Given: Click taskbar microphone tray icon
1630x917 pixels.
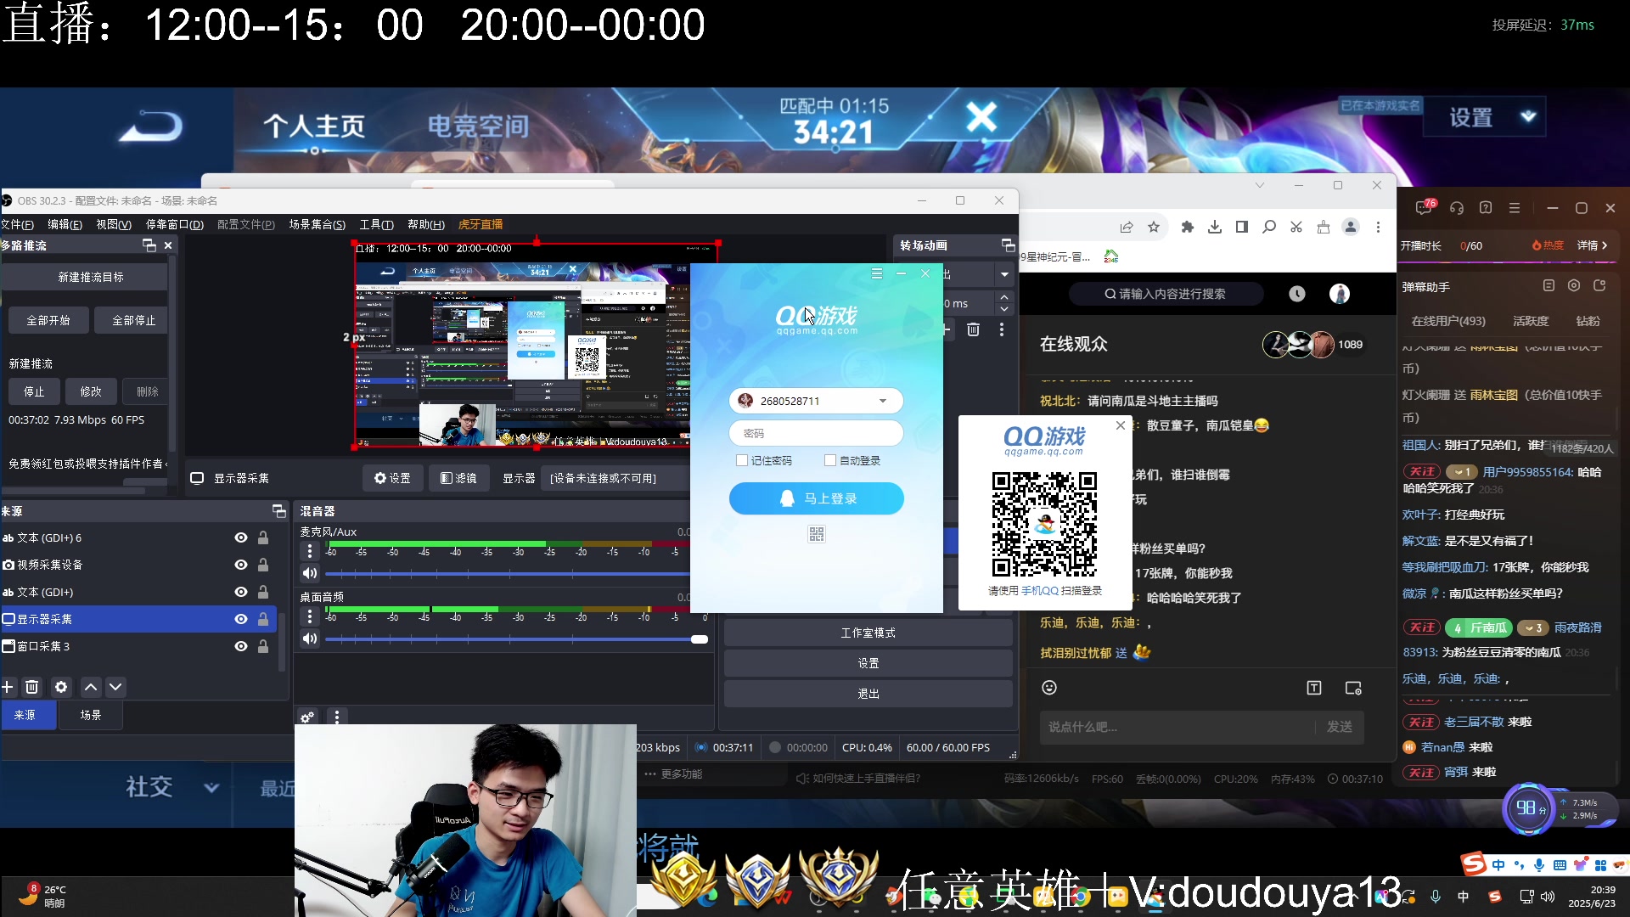Looking at the screenshot, I should pyautogui.click(x=1436, y=897).
